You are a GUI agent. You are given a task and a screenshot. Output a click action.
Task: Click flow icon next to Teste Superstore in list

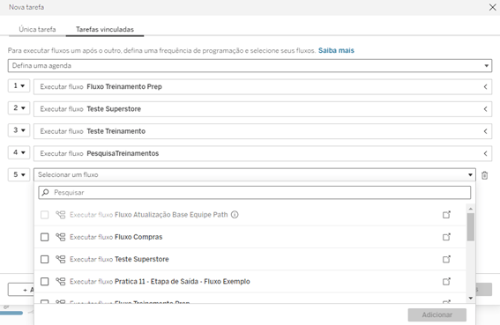tap(61, 259)
